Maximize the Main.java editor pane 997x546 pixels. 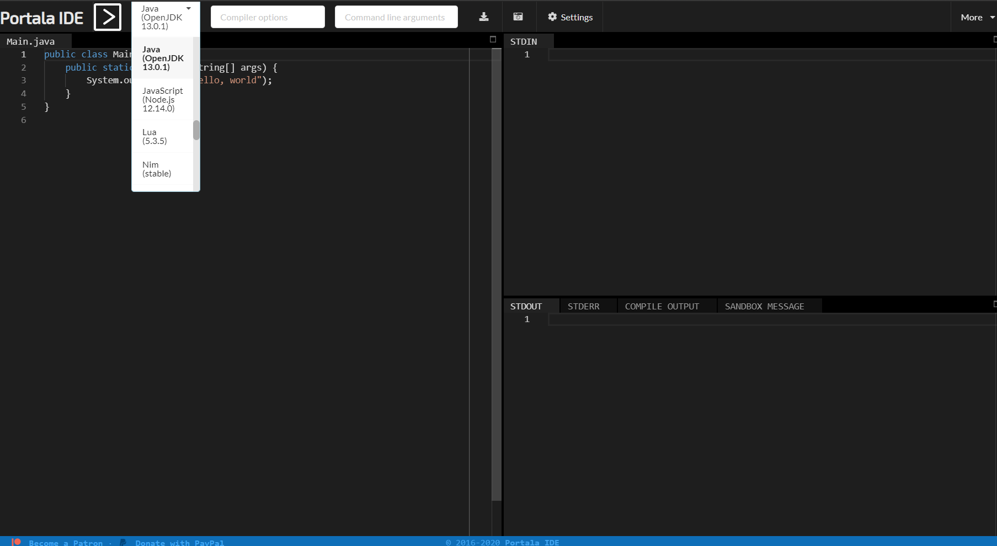(493, 39)
